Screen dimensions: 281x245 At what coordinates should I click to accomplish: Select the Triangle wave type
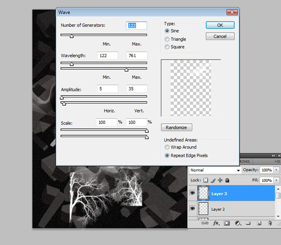[x=167, y=39]
